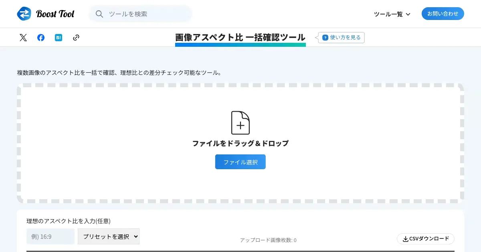Click the Hatena Bookmark B! icon

(x=59, y=38)
